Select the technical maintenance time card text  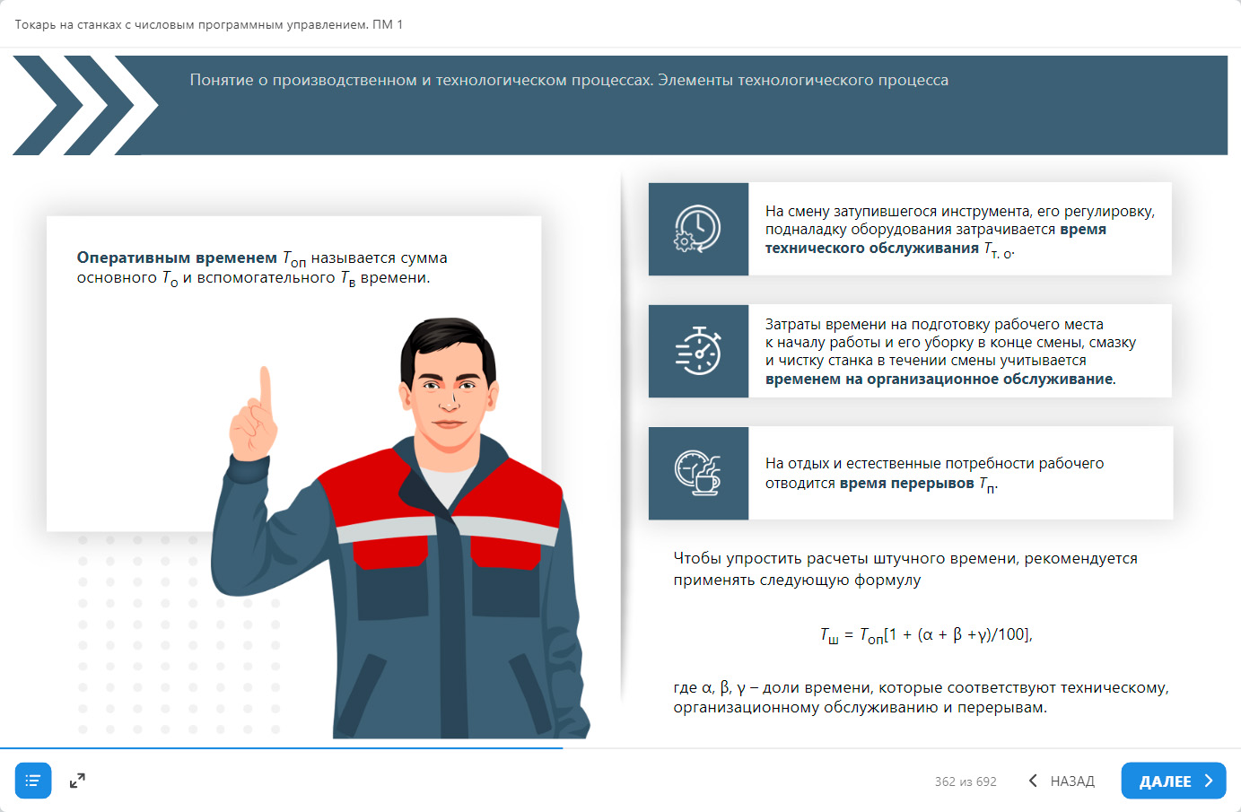click(959, 230)
